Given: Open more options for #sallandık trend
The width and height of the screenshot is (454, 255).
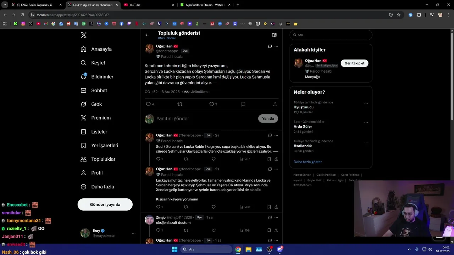Looking at the screenshot, I should (366, 142).
